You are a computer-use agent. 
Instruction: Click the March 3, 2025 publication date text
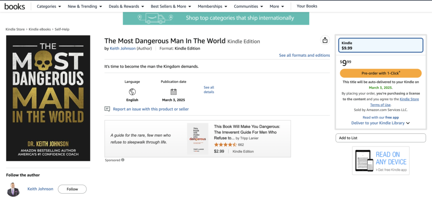point(173,100)
